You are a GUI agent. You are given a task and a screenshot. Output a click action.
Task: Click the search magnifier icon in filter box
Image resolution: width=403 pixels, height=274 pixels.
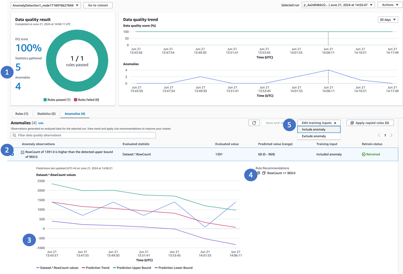15,135
